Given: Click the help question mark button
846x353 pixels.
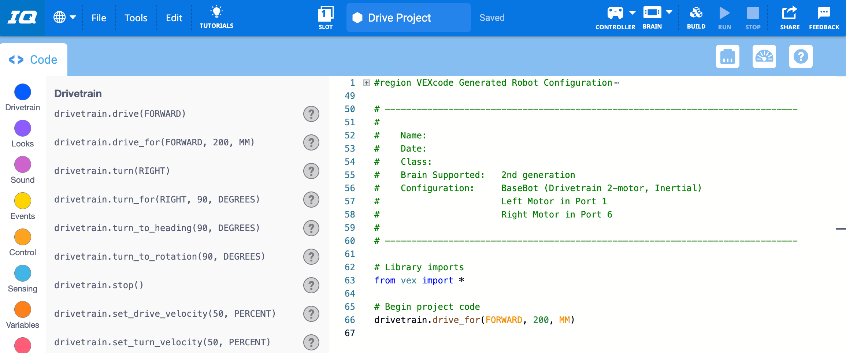Looking at the screenshot, I should pyautogui.click(x=801, y=57).
